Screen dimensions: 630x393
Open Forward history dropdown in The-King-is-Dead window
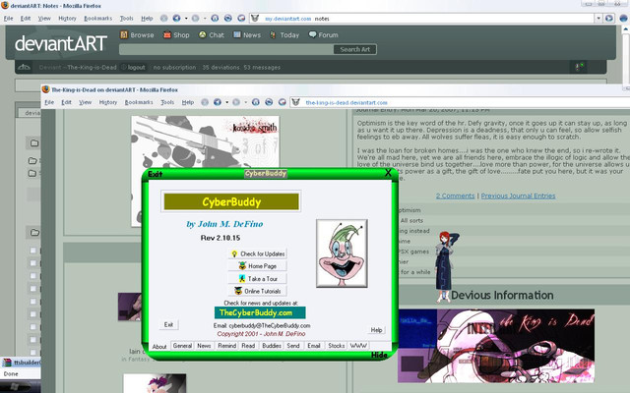point(245,102)
